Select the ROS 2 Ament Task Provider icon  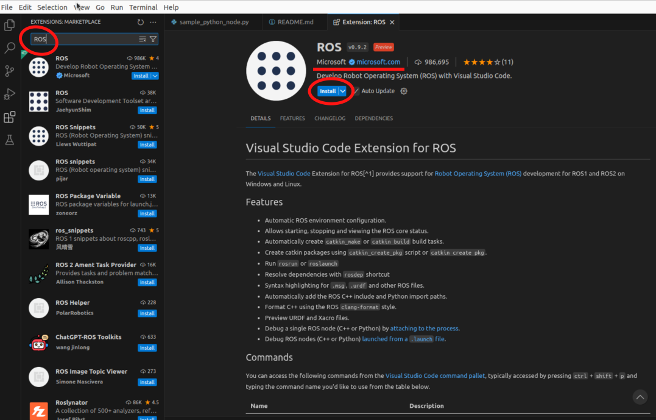(x=38, y=274)
